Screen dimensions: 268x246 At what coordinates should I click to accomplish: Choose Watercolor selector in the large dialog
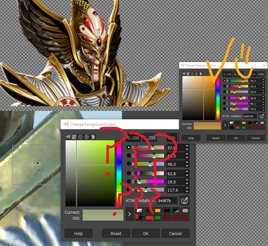pyautogui.click(x=87, y=137)
